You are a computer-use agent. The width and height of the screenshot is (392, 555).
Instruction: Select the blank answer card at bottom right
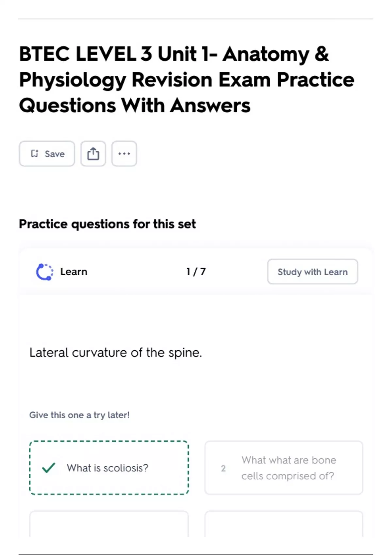(x=284, y=524)
